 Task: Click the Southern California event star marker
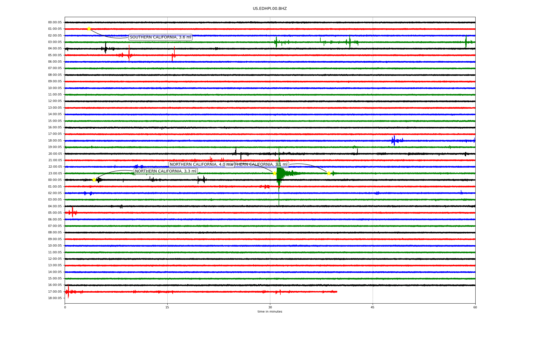(89, 29)
